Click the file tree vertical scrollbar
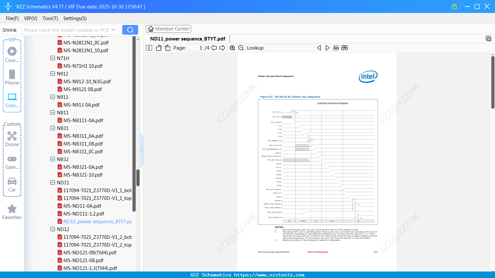 click(x=138, y=178)
